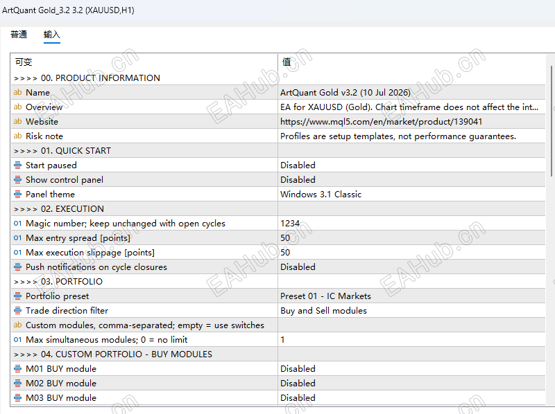Select the M02 BUY module label
The width and height of the screenshot is (555, 414).
pyautogui.click(x=61, y=384)
